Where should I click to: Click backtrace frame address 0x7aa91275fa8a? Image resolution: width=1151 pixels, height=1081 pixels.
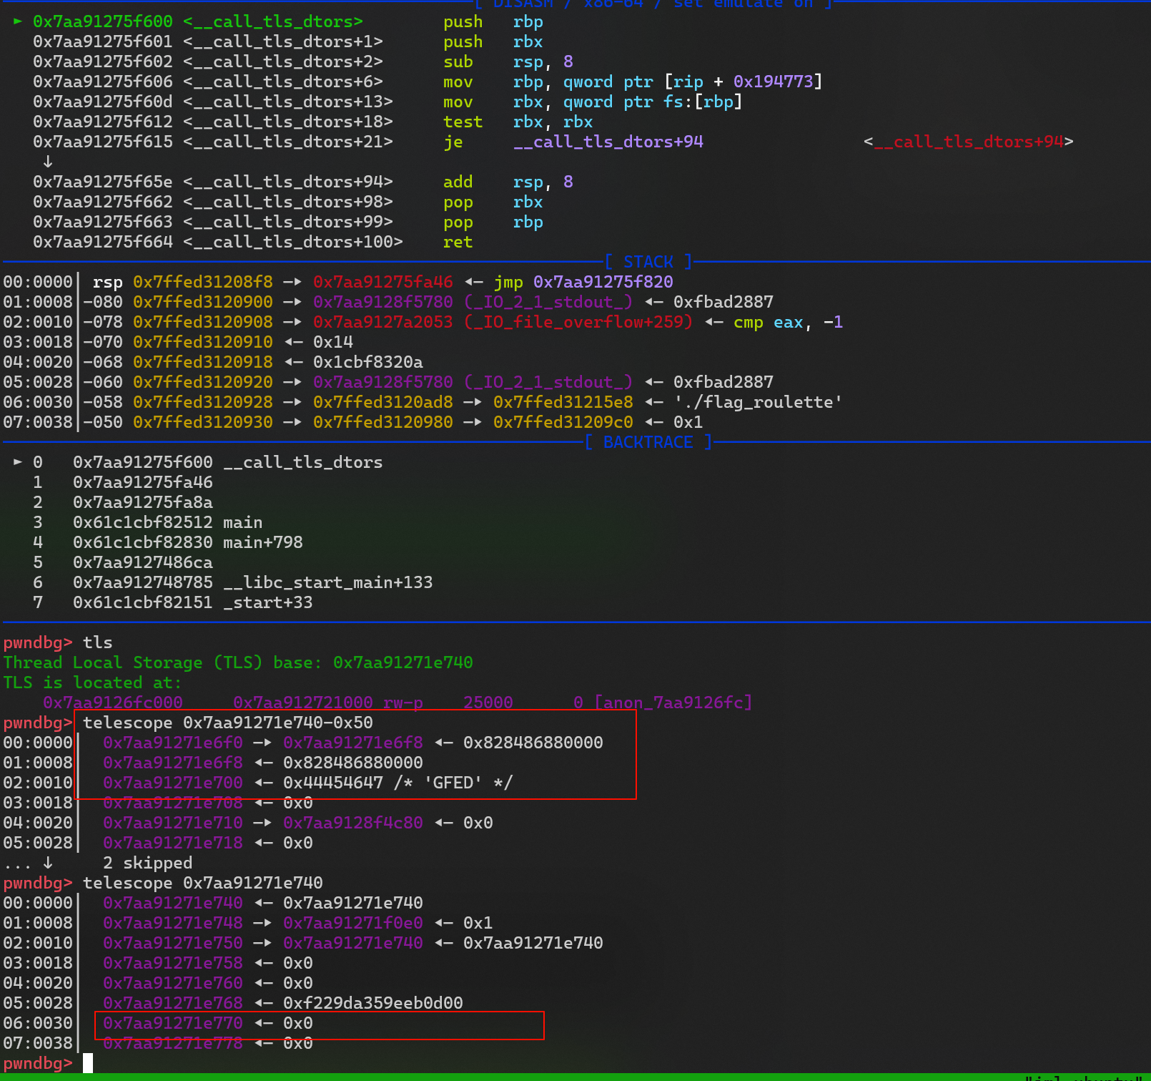click(x=143, y=503)
